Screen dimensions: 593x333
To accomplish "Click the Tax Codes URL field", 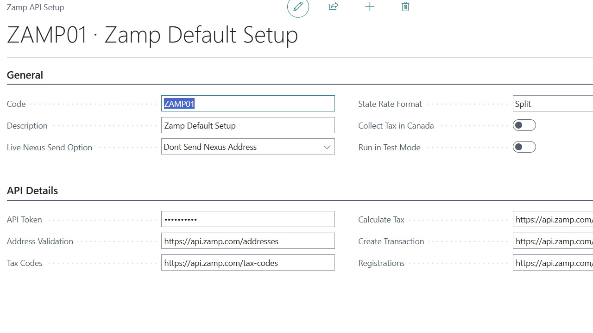I will coord(248,263).
